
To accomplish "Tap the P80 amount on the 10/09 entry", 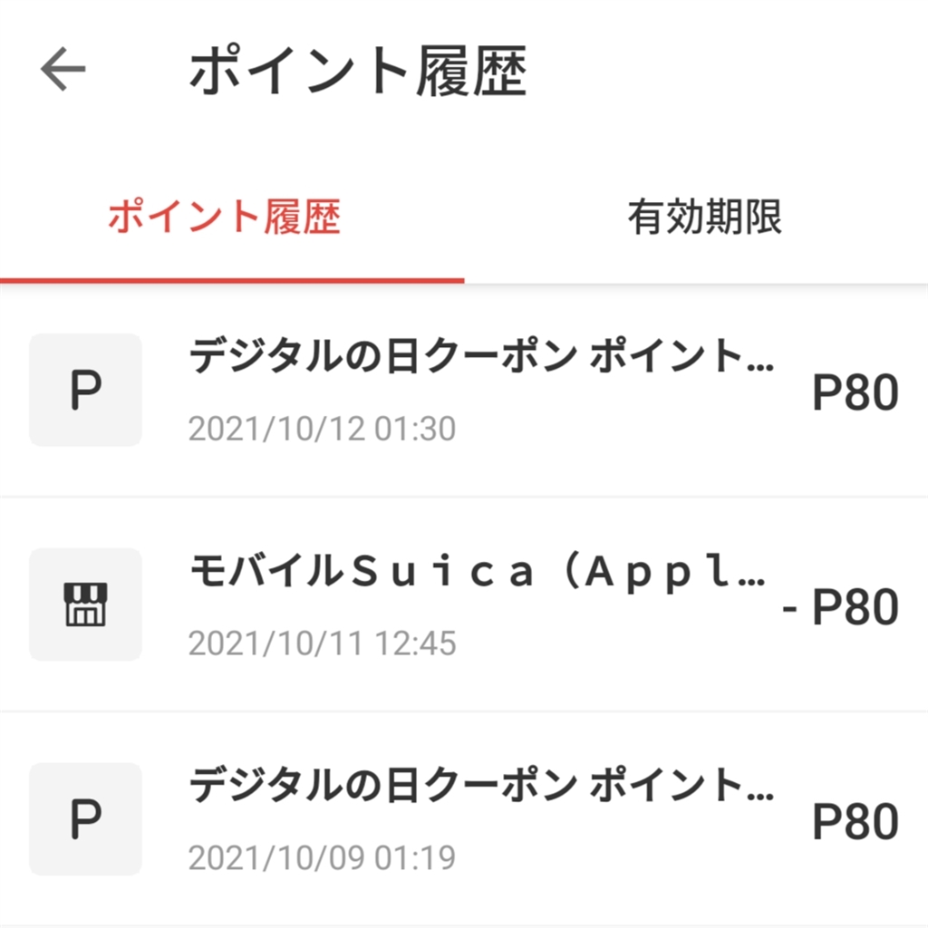I will tap(855, 822).
